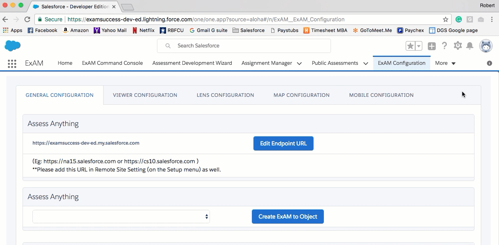The width and height of the screenshot is (499, 245).
Task: Click the Secure padlock site info
Action: pyautogui.click(x=50, y=19)
